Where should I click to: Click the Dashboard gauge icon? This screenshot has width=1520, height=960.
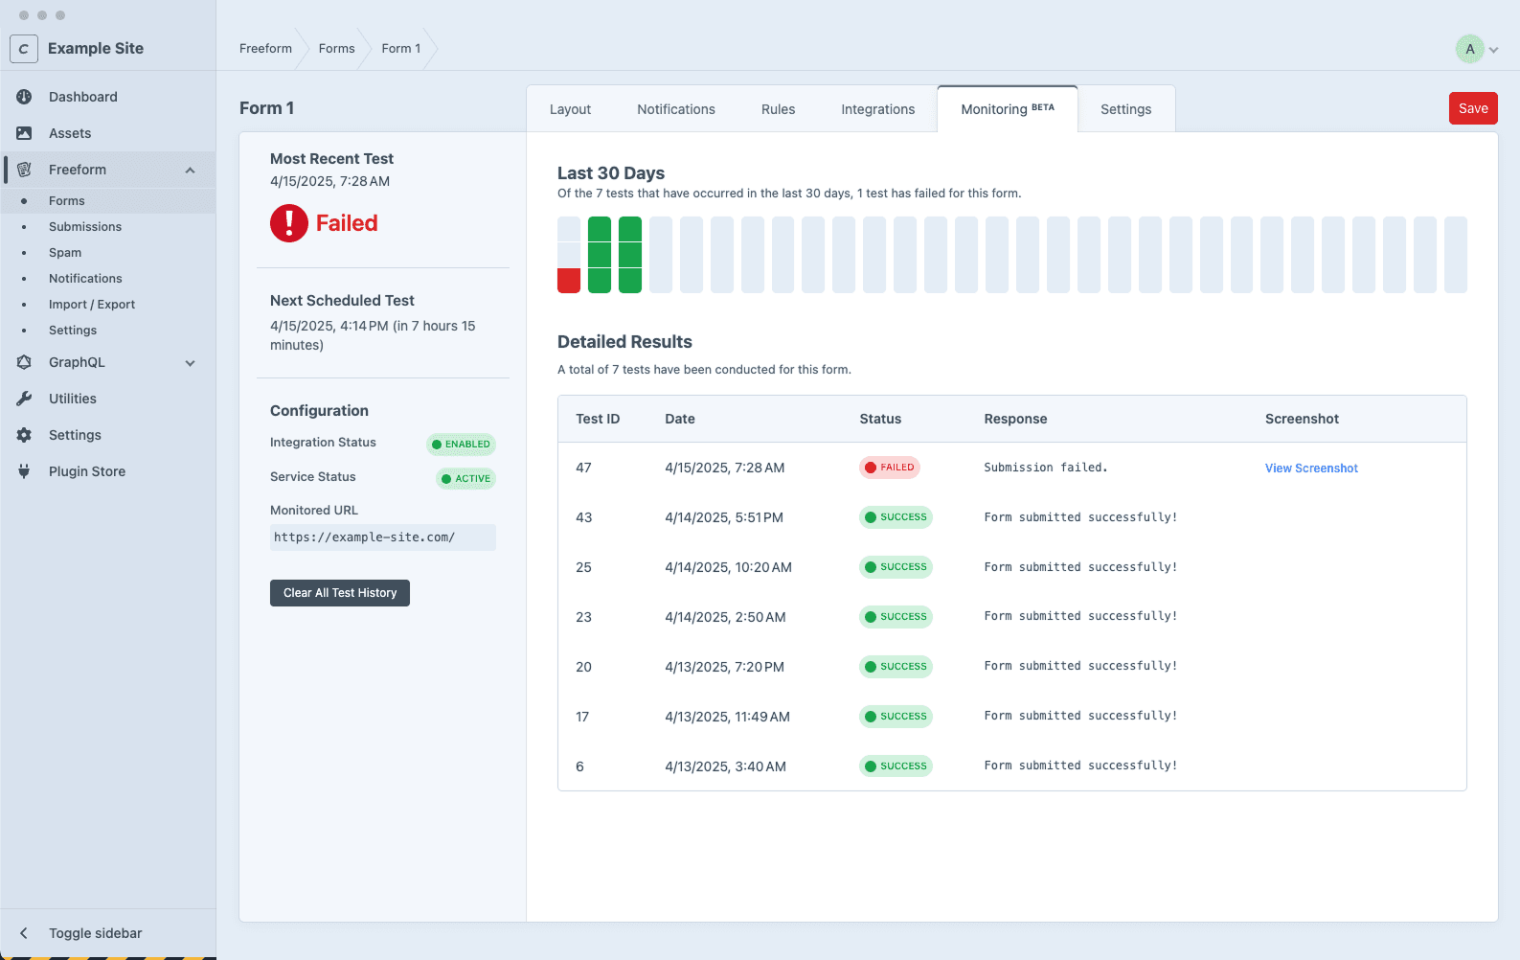coord(24,97)
